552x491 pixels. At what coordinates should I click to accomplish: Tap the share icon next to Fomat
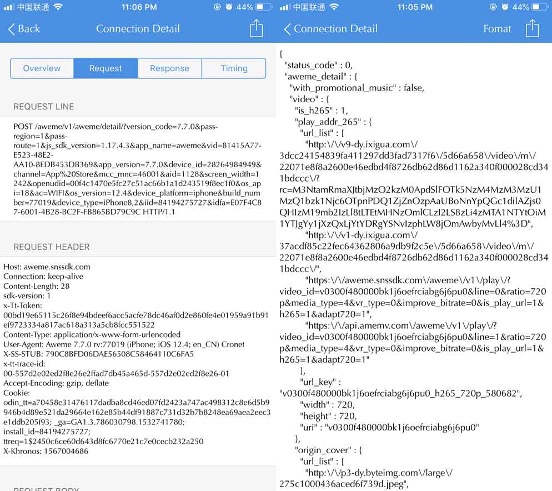point(532,28)
